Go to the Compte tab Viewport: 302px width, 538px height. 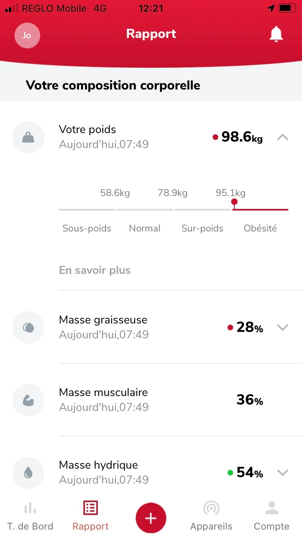[x=272, y=517]
